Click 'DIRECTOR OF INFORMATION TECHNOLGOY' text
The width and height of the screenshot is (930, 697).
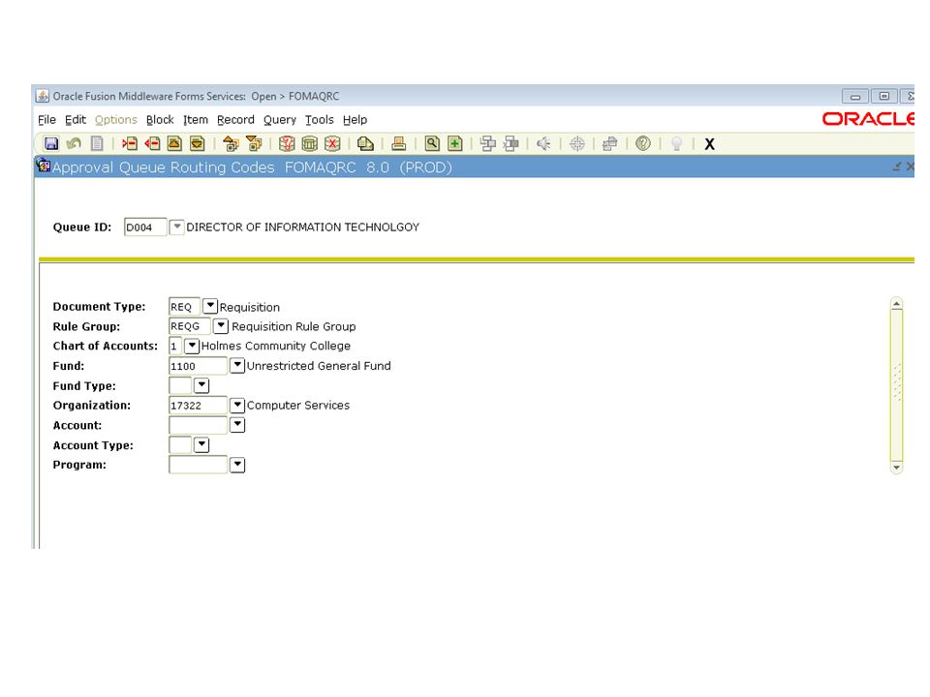click(303, 227)
